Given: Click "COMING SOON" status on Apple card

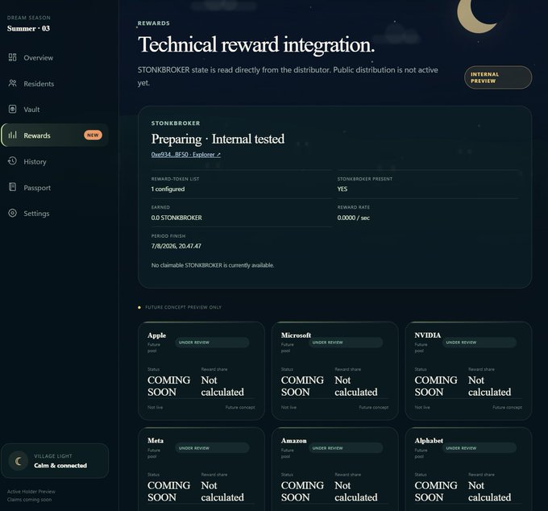Looking at the screenshot, I should tap(168, 386).
